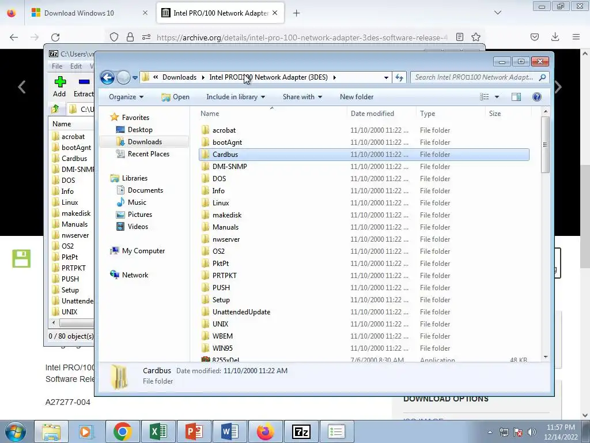Refresh the Explorer address bar location
This screenshot has width=590, height=443.
click(399, 78)
